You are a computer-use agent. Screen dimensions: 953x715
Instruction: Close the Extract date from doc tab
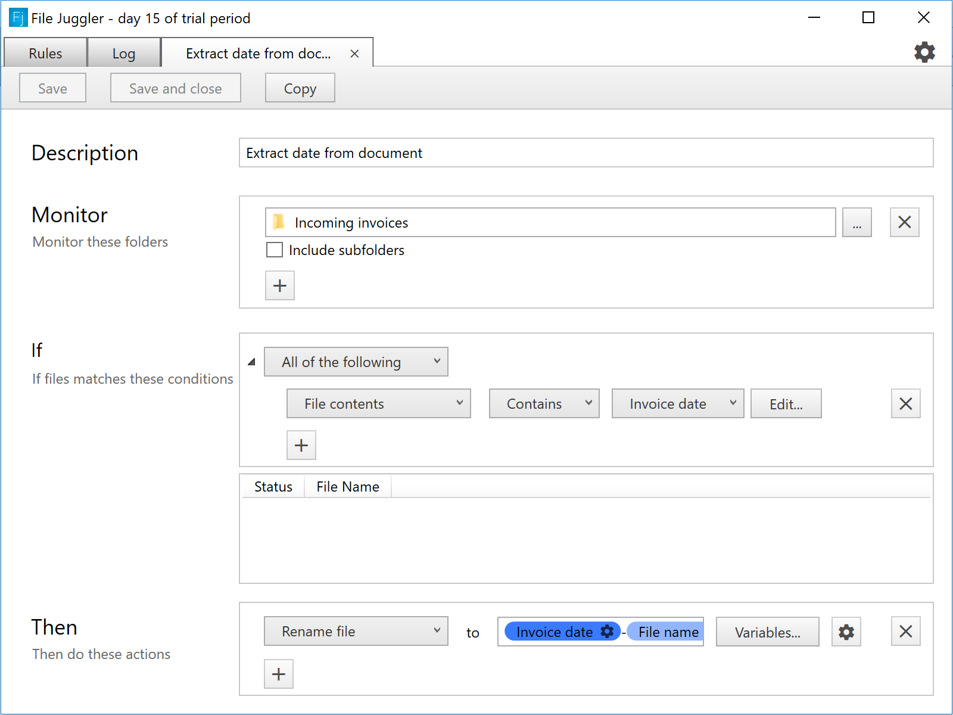pyautogui.click(x=354, y=54)
